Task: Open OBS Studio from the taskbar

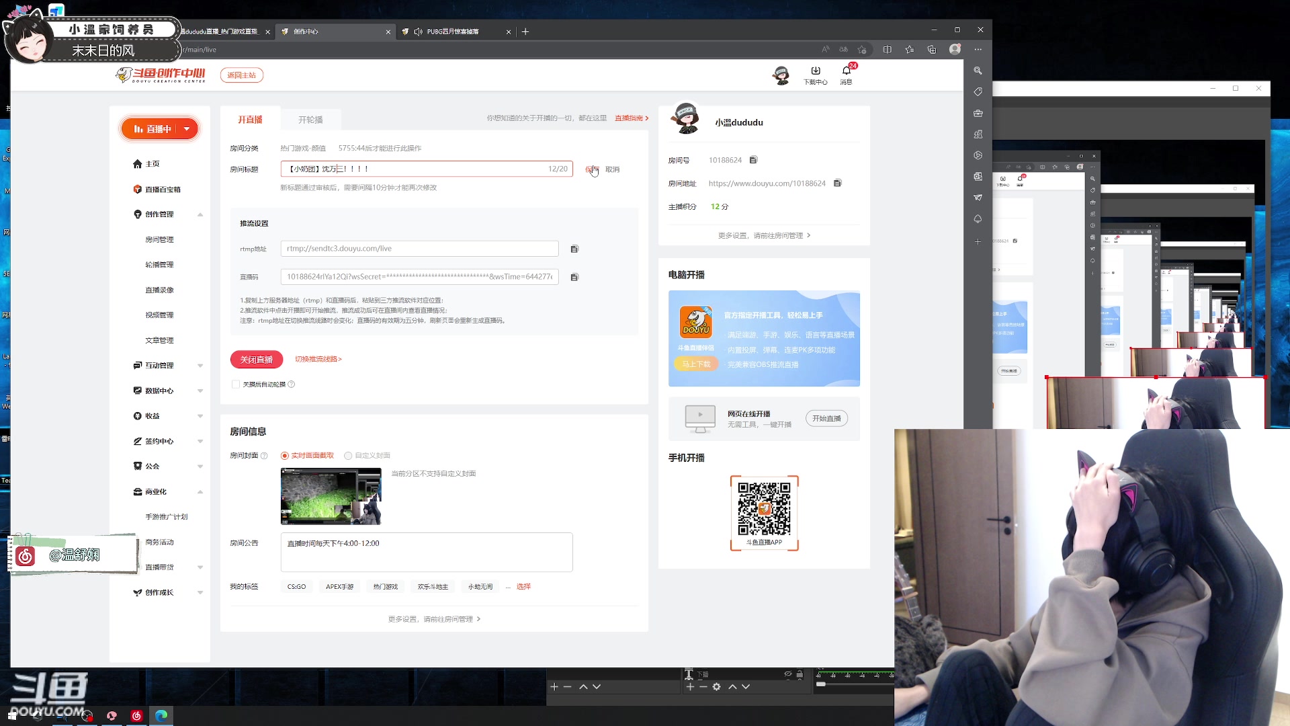Action: point(87,716)
